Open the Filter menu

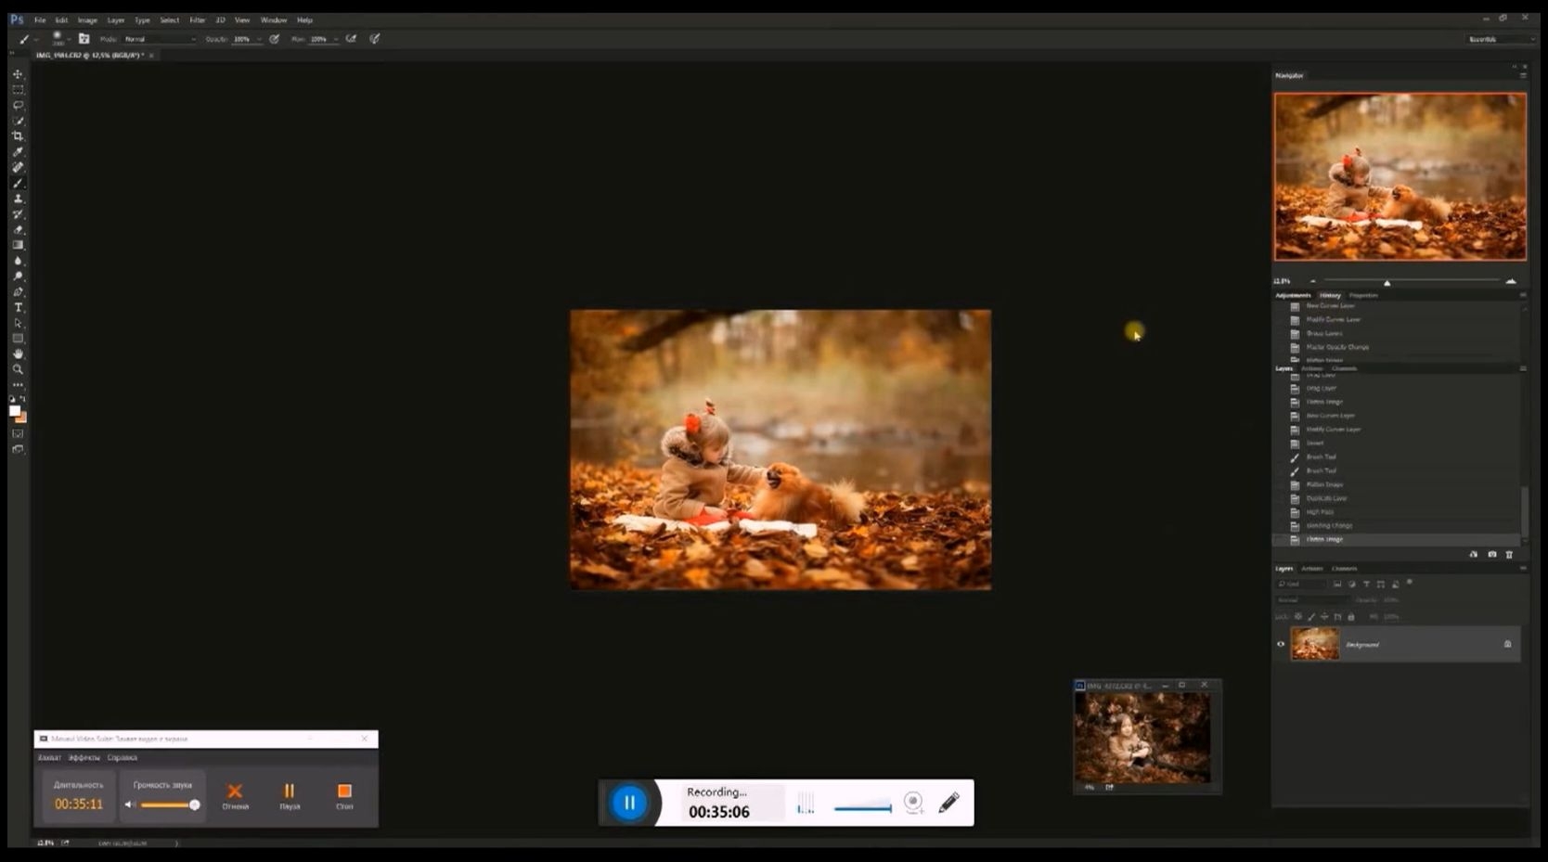point(197,19)
